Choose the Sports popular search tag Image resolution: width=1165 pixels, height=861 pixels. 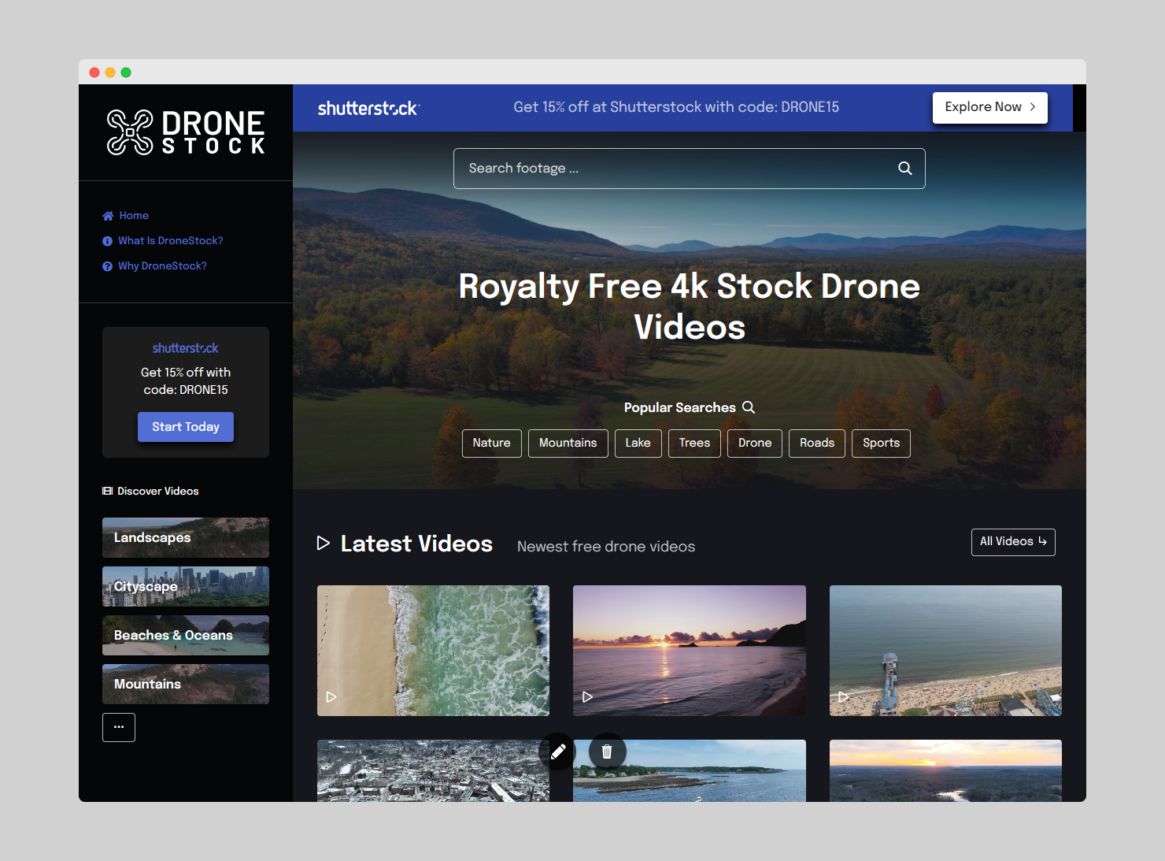pos(880,443)
